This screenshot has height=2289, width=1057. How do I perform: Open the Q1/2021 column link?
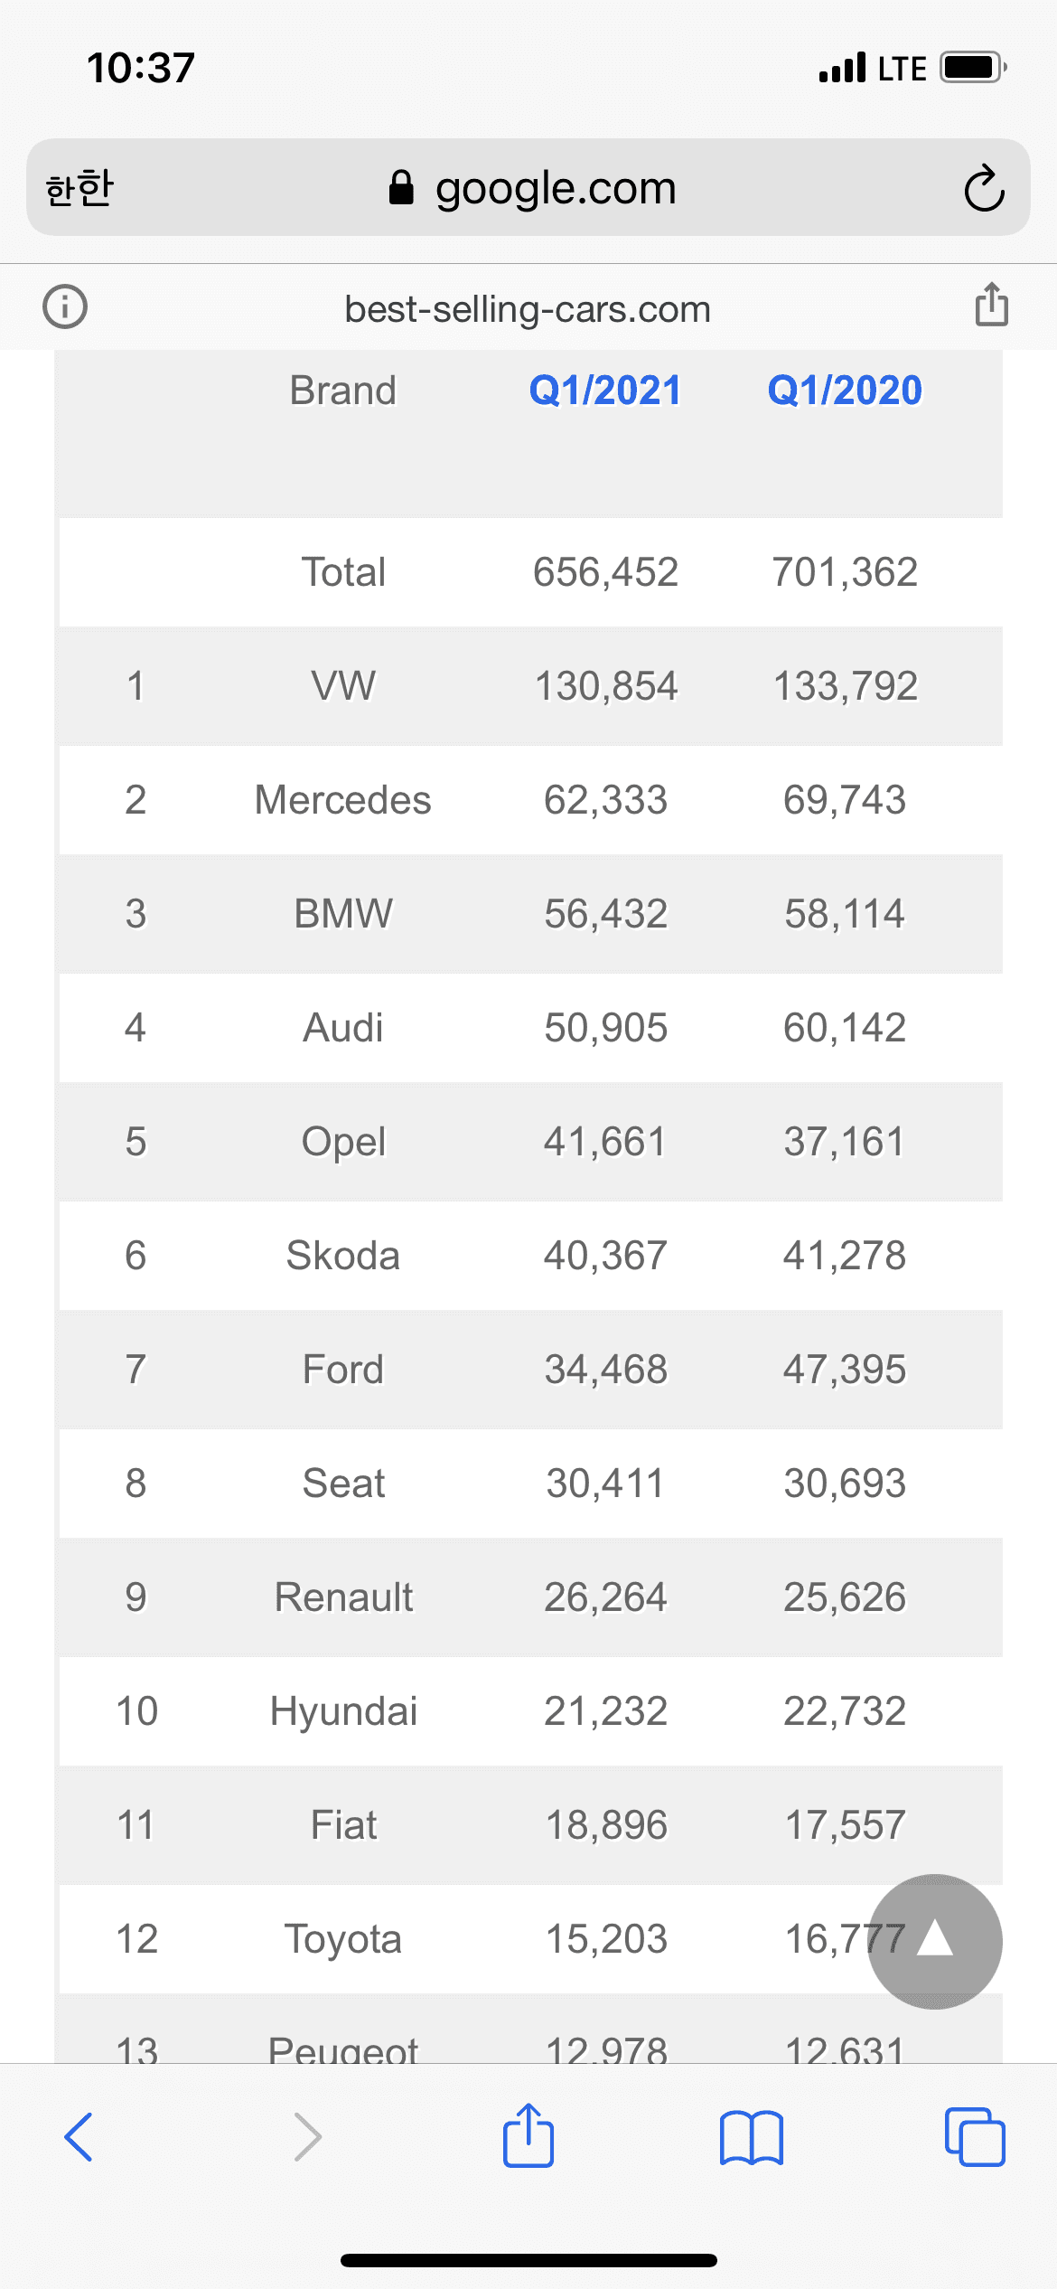tap(604, 391)
